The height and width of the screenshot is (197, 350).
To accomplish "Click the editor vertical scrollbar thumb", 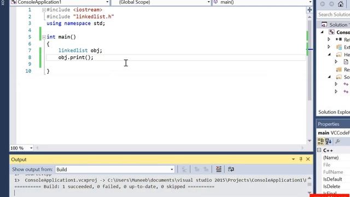I will [x=310, y=60].
